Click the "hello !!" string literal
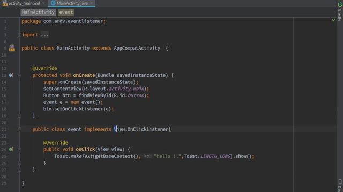Viewport: 343px width, 192px height. 168,156
